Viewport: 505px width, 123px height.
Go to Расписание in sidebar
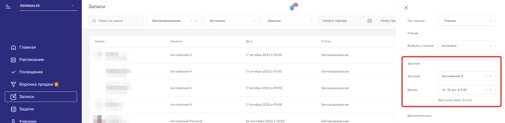[31, 60]
